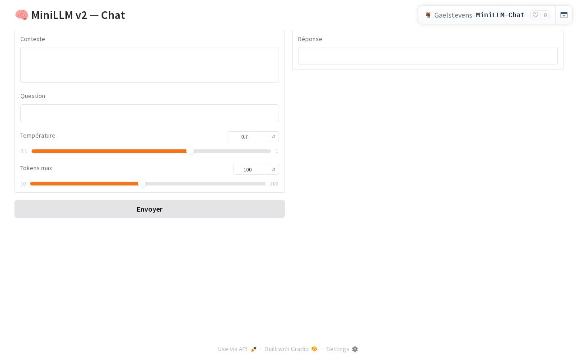This screenshot has width=578, height=361.
Task: Click the heart like icon
Action: point(536,15)
